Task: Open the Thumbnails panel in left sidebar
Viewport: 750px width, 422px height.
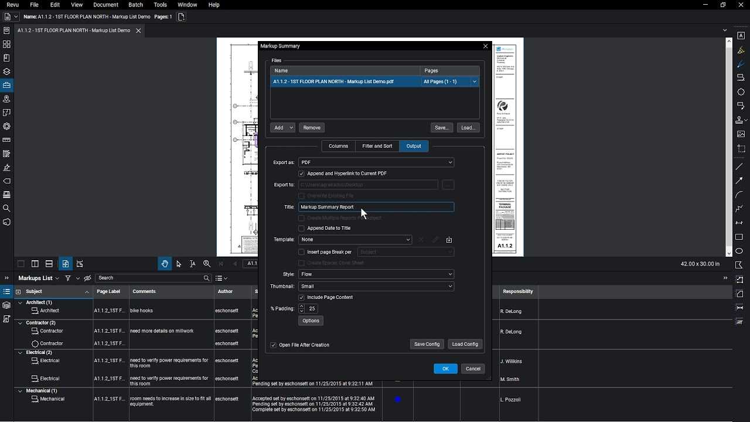Action: (6, 44)
